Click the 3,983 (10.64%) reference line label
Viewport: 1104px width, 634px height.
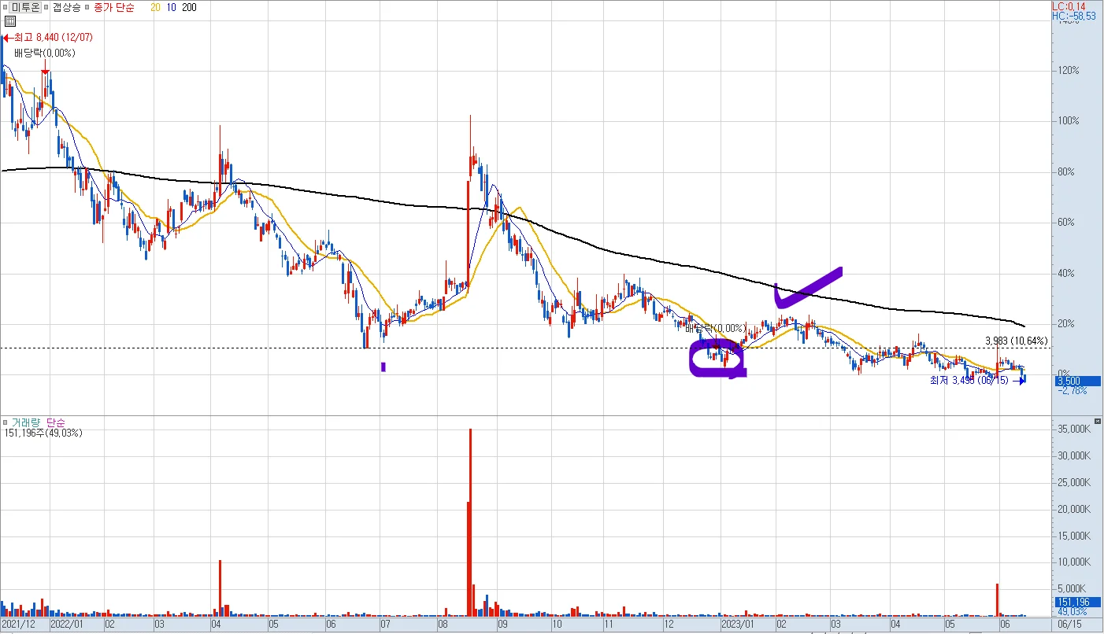[x=1017, y=341]
